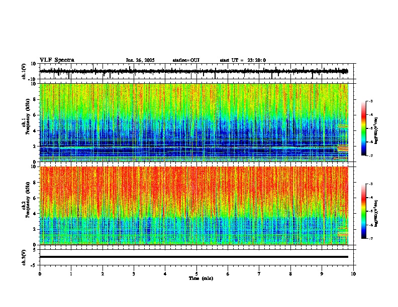Click the "5" tick on the time axis
The image size is (398, 307).
click(x=196, y=274)
